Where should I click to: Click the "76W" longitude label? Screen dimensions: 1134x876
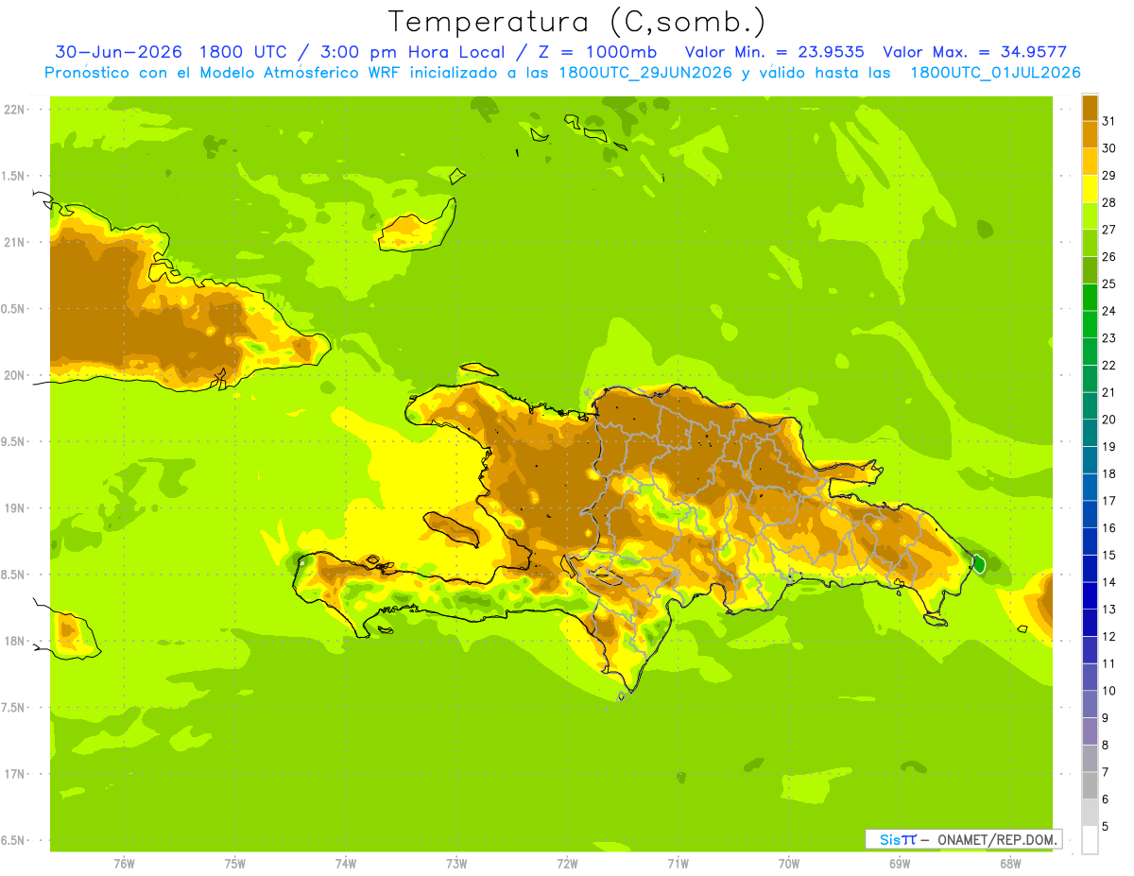(124, 864)
